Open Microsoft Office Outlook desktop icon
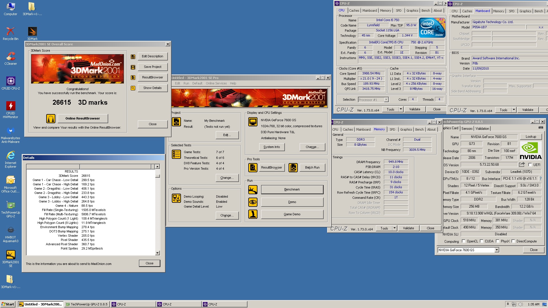 click(x=11, y=184)
